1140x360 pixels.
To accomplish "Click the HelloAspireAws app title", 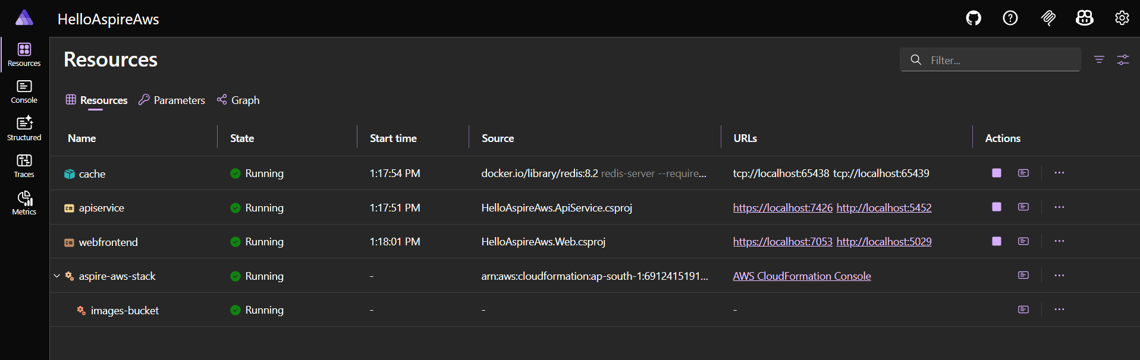I will pyautogui.click(x=108, y=19).
